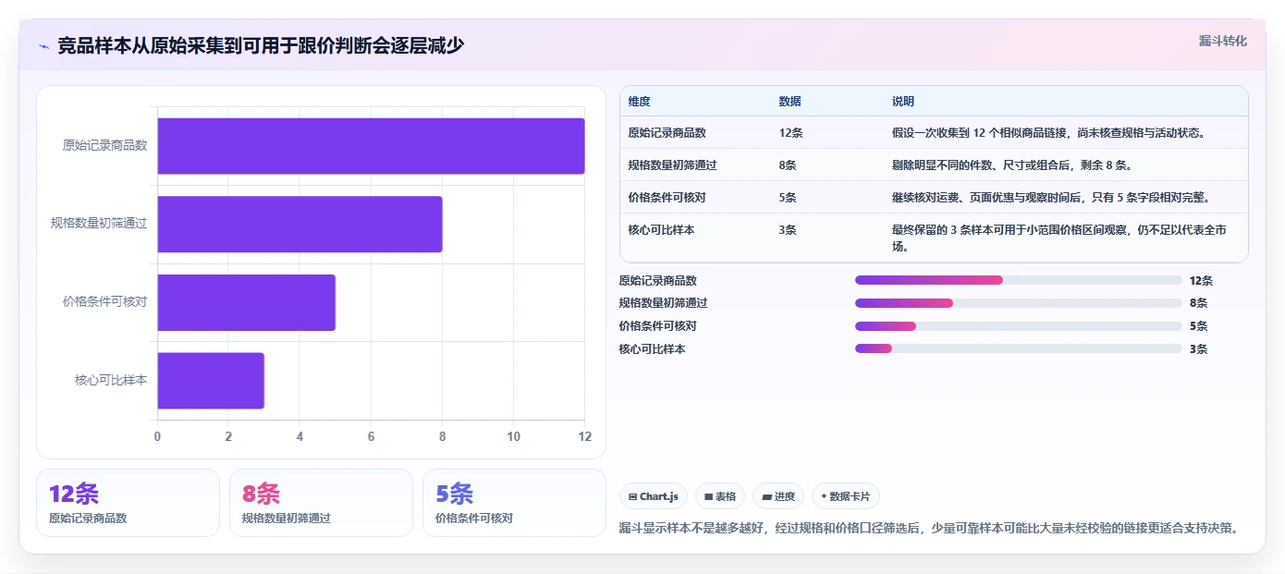Click the 价格条件可核对 bar in chart
Image resolution: width=1285 pixels, height=574 pixels.
point(246,302)
